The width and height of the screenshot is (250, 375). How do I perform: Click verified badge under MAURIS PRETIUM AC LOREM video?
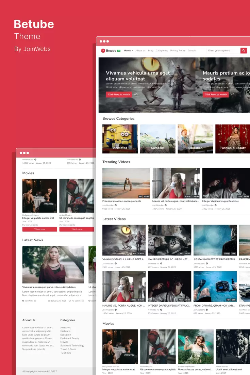click(161, 263)
